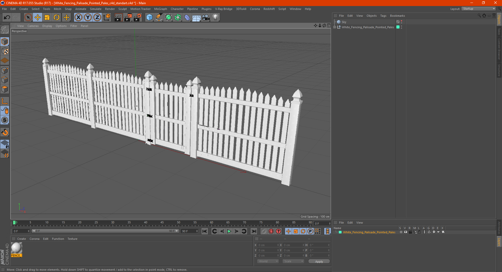The image size is (502, 272).
Task: Select the Scale tool
Action: (x=47, y=18)
